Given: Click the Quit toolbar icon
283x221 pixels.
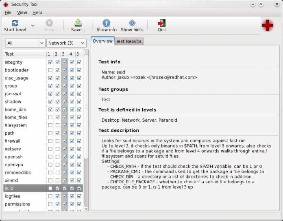Looking at the screenshot, I should click(x=162, y=23).
